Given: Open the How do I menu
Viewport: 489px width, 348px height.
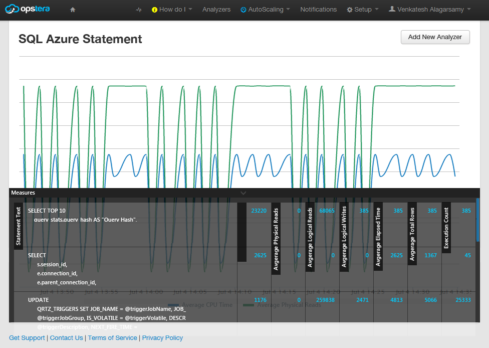Looking at the screenshot, I should point(172,10).
